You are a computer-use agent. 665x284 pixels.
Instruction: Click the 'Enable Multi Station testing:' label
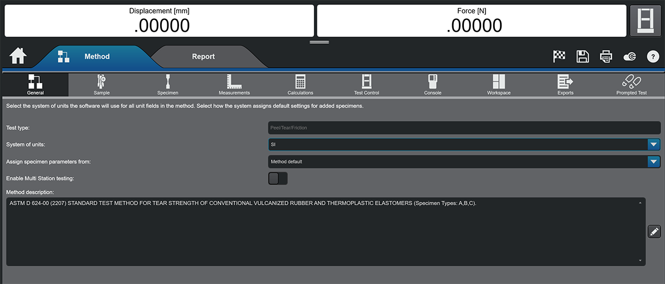tap(40, 179)
